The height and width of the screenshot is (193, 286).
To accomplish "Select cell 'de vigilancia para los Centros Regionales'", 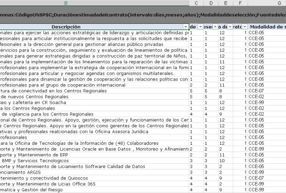I will coord(94,114).
